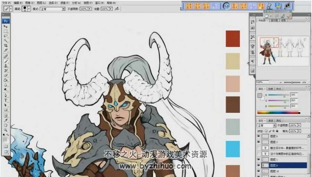312x177 pixels.
Task: Toggle lock transparent pixels in Layers panel
Action: (266, 131)
